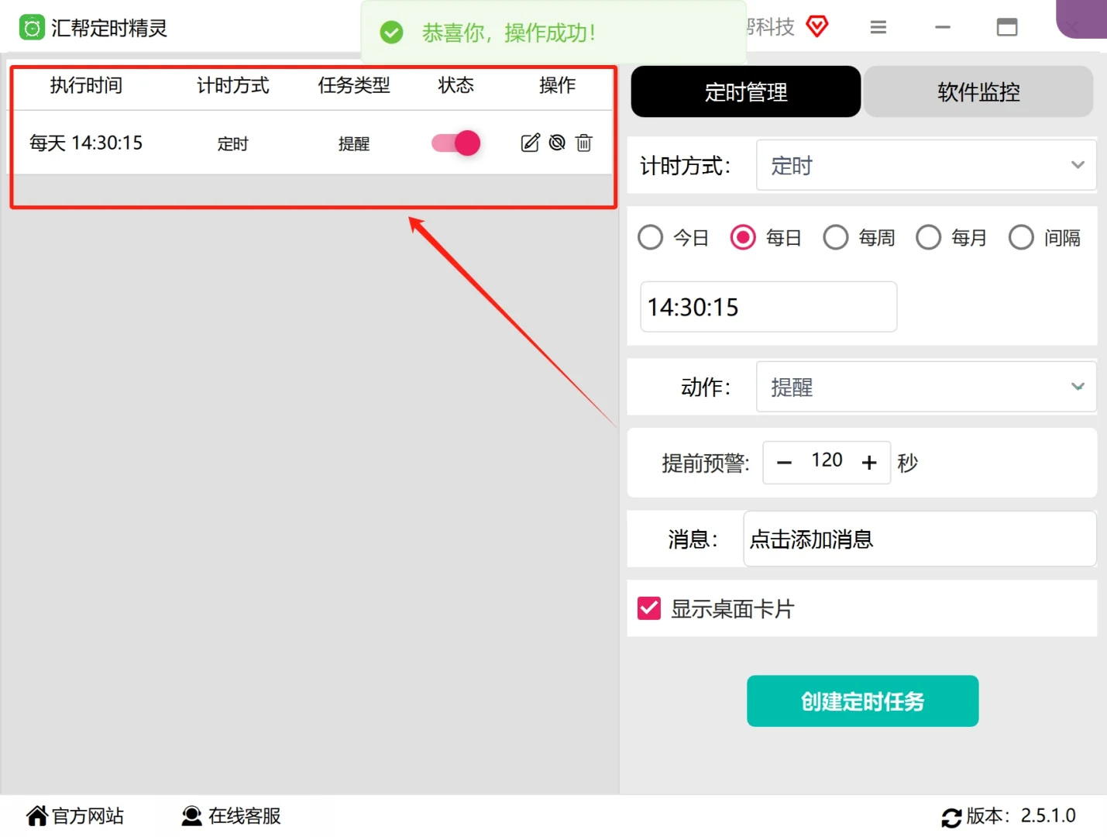
Task: Switch to the 定时管理 tab
Action: 745,91
